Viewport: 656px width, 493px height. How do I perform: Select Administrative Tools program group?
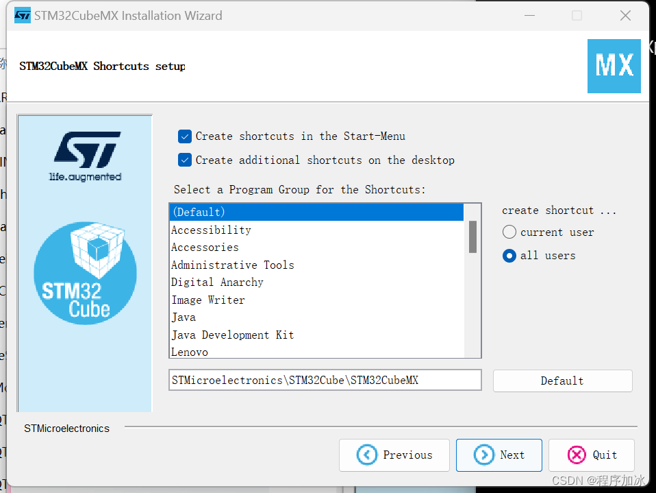click(317, 265)
